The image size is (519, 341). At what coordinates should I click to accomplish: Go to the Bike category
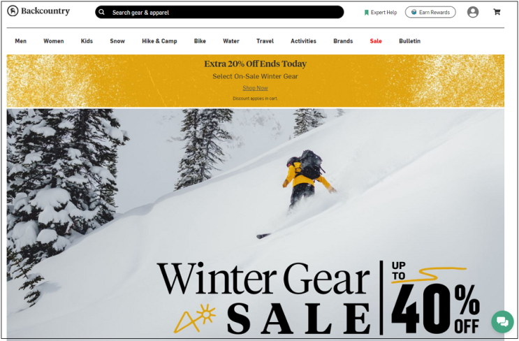pos(200,41)
